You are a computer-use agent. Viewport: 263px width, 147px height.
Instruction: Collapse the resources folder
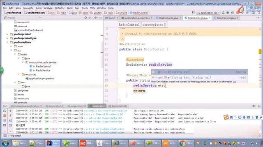coord(19,74)
